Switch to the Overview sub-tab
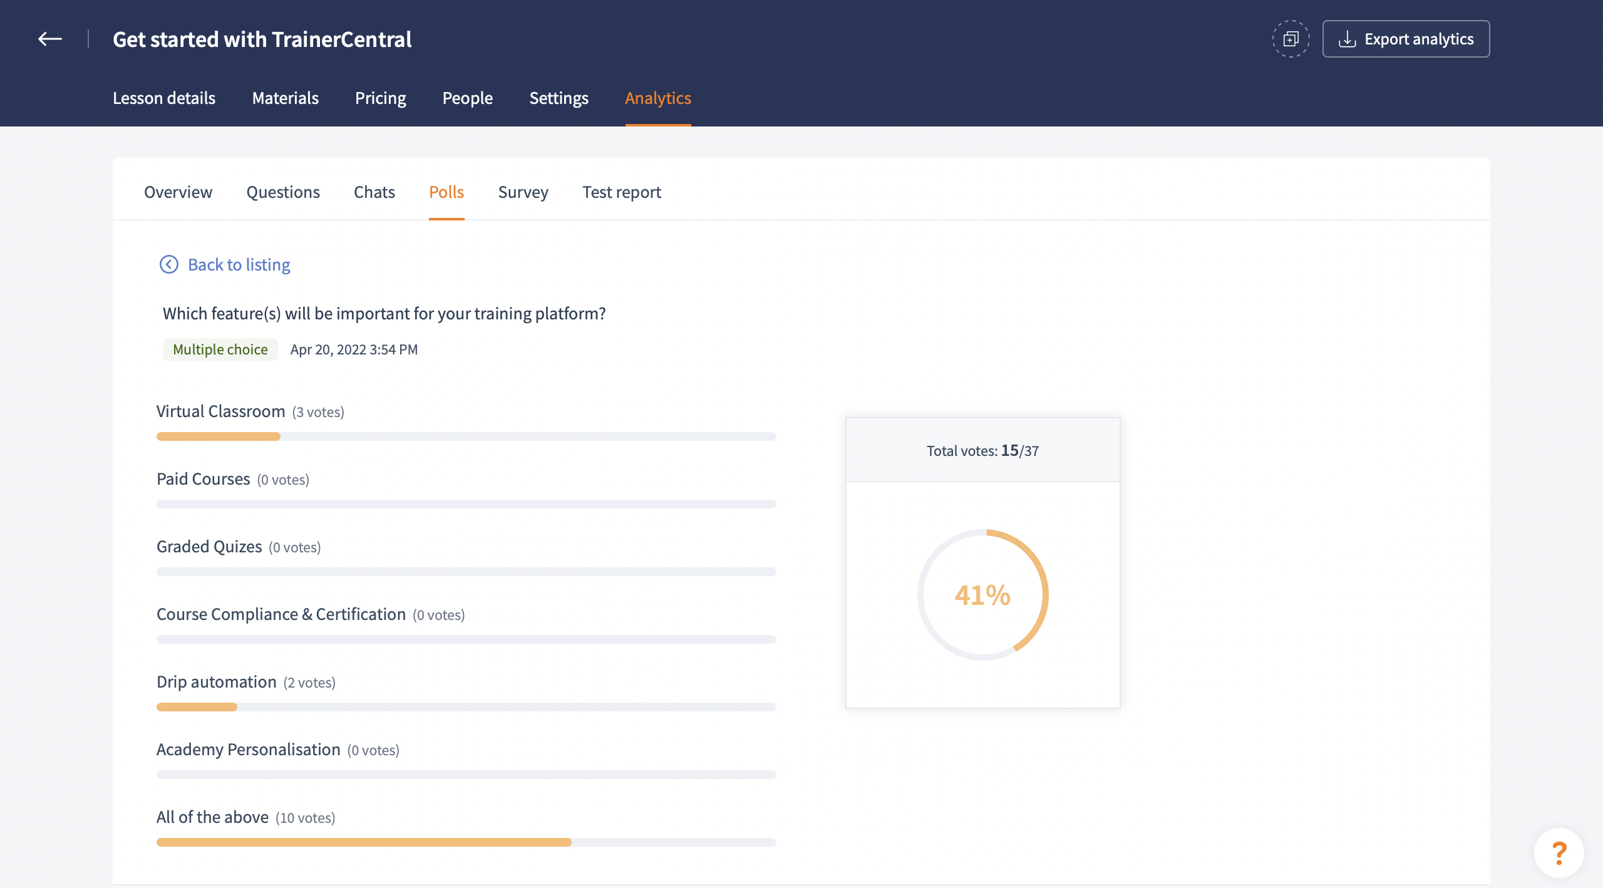This screenshot has height=888, width=1603. point(178,192)
